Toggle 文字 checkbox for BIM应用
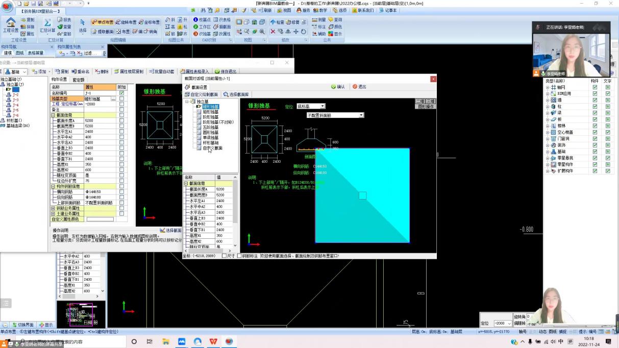Screen dimensions: 619x348 point(608,94)
